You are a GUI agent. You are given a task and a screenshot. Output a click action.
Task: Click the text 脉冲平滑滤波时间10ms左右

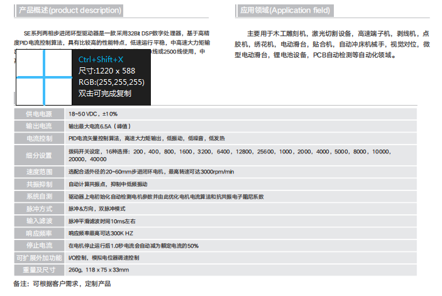point(102,221)
